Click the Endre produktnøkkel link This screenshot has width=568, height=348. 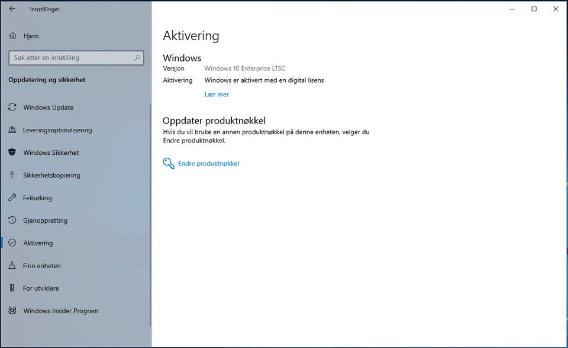click(x=208, y=164)
